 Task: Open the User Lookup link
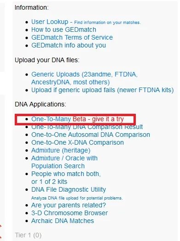[x=50, y=22]
